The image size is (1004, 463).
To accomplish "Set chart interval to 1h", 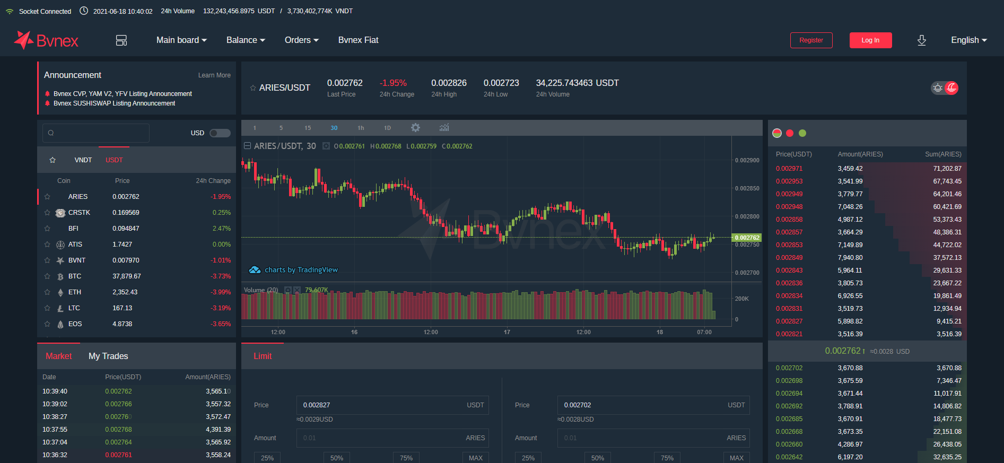I will click(361, 128).
